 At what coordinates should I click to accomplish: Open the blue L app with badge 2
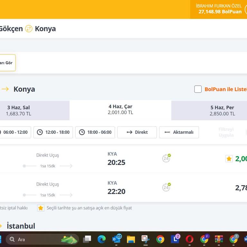(x=175, y=239)
